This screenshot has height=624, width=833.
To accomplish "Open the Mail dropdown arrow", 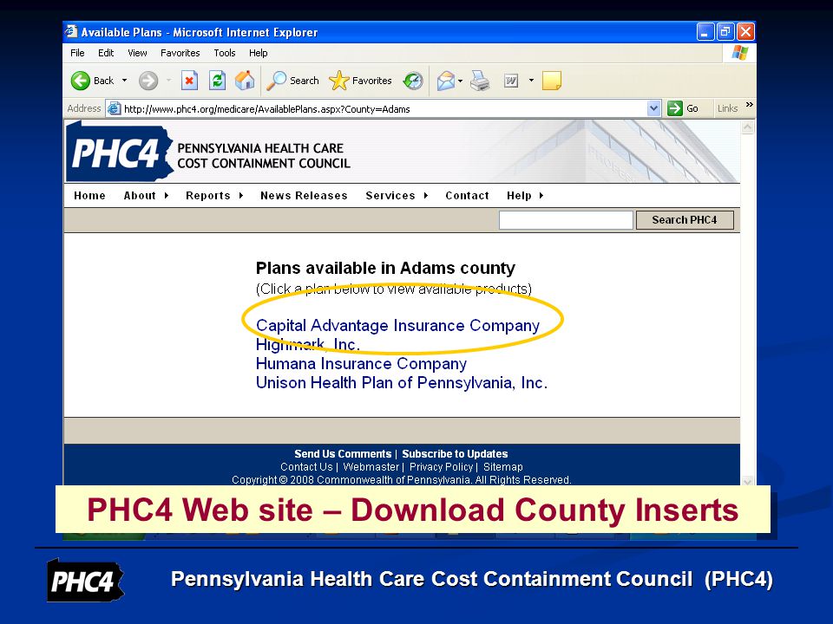I will coord(460,81).
